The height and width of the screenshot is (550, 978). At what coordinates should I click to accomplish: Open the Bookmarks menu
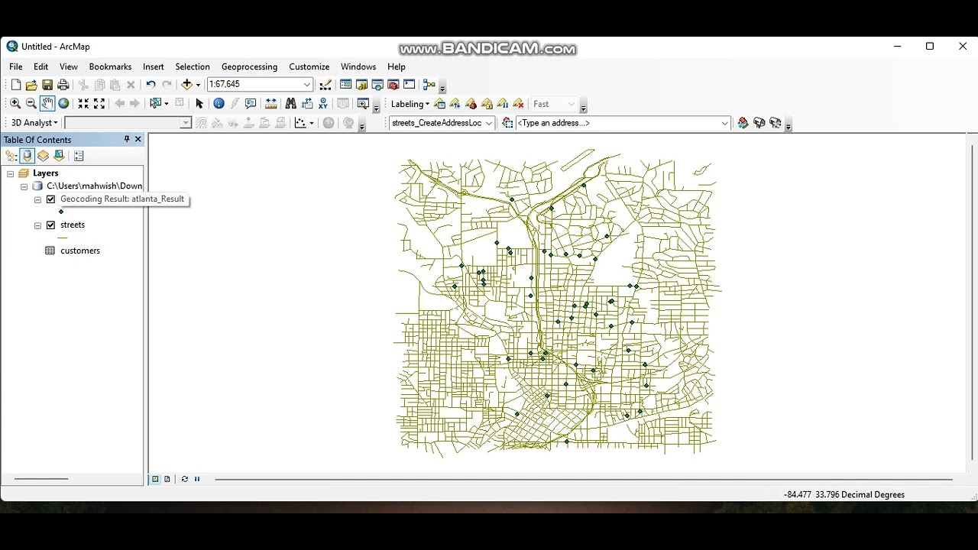110,67
